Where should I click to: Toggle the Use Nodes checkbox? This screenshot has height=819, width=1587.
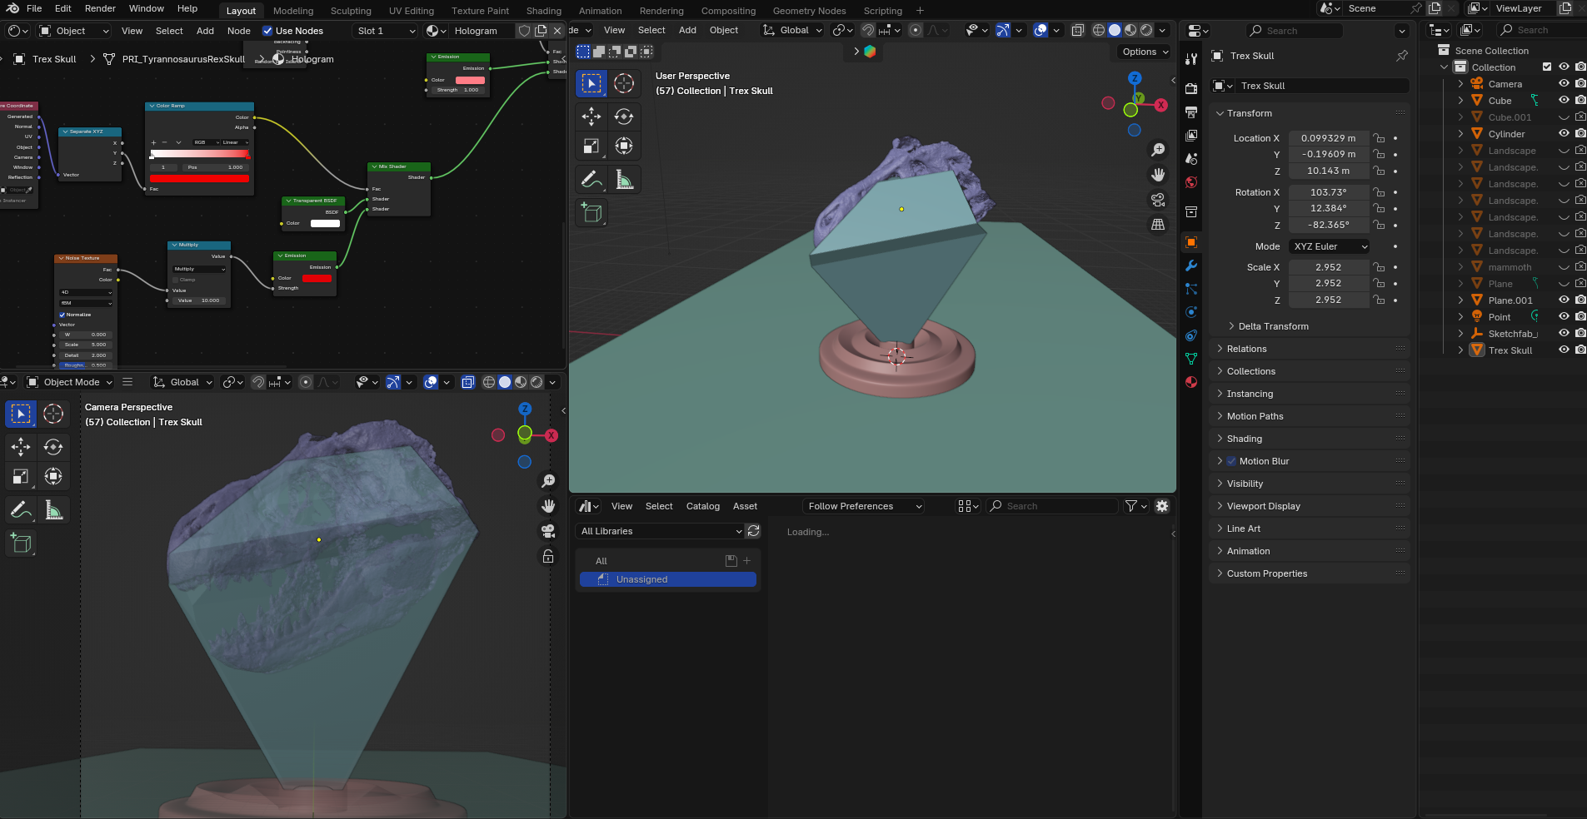click(267, 31)
